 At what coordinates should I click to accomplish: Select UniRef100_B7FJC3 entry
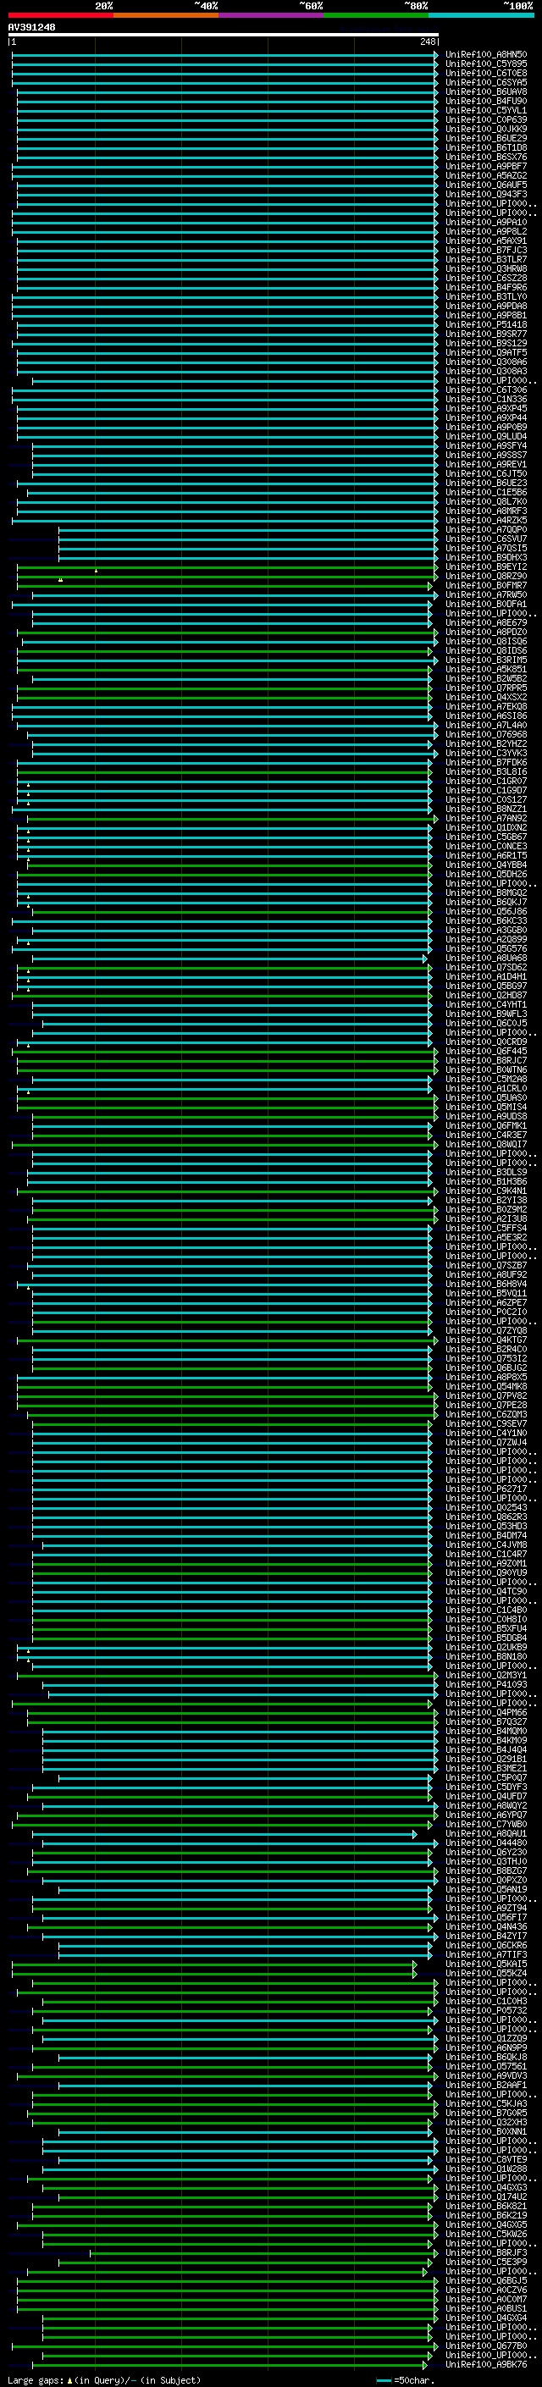pyautogui.click(x=486, y=250)
